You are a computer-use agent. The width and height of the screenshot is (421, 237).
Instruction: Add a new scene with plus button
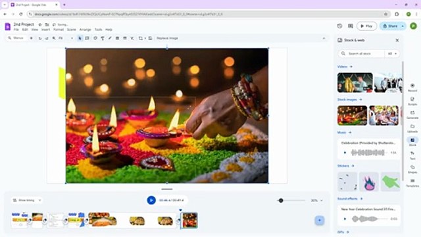(x=320, y=221)
